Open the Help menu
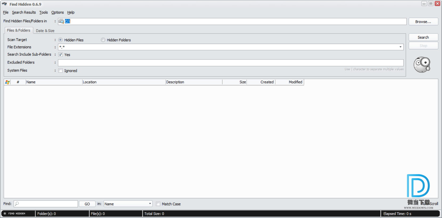Screen dimensions: 442x218 (x=71, y=12)
